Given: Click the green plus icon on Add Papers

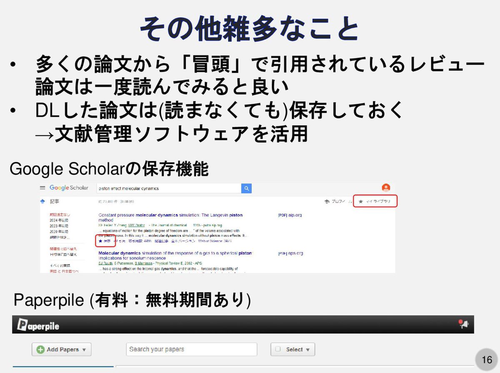Looking at the screenshot, I should coord(39,349).
